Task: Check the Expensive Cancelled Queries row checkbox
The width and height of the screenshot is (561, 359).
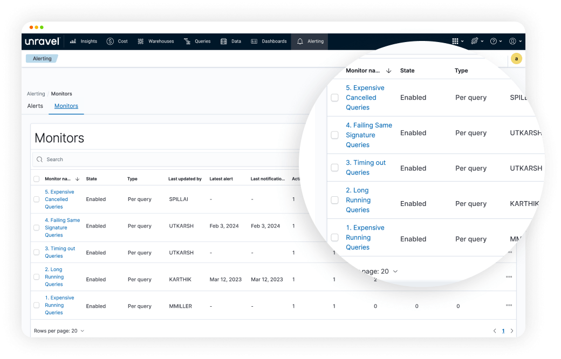Action: 37,199
